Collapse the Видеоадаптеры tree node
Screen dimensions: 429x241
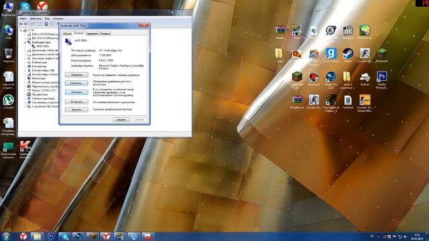click(x=25, y=42)
